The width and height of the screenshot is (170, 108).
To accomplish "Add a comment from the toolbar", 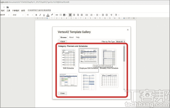I will [x=61, y=15].
